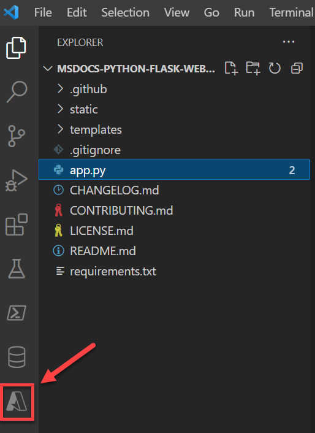Open the Search view
This screenshot has width=315, height=433.
[x=17, y=92]
